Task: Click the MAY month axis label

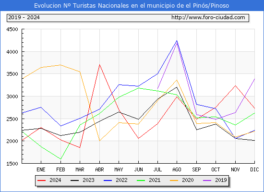Action: (119, 169)
